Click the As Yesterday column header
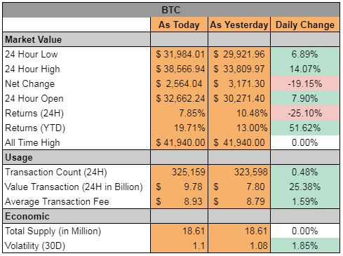 [239, 25]
